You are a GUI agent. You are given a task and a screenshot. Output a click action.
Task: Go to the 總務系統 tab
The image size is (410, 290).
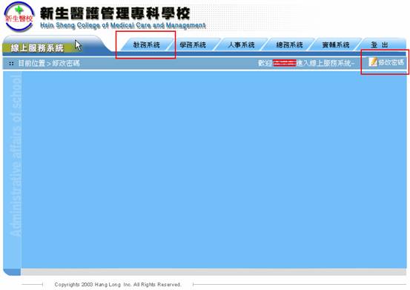[x=289, y=45]
